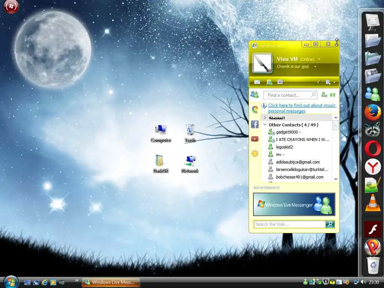384x288 pixels.
Task: Collapse the Other Contacts group
Action: 265,124
